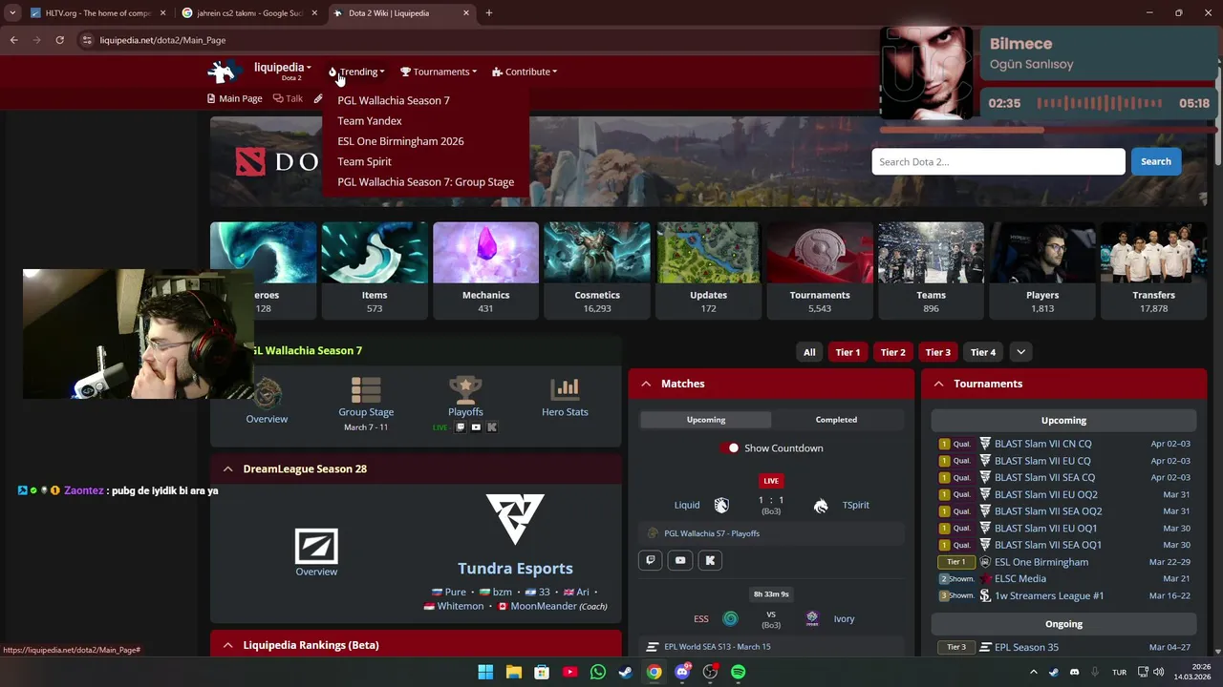Open Spotify from the taskbar
This screenshot has height=687, width=1223.
[738, 672]
